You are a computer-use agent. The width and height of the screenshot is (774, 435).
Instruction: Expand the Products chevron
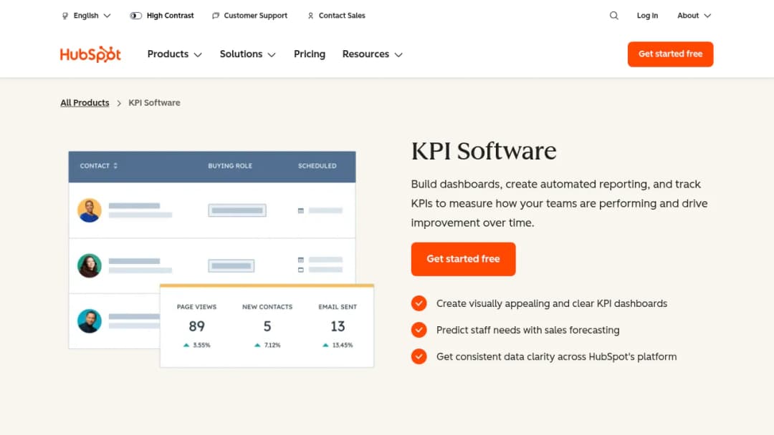(198, 54)
